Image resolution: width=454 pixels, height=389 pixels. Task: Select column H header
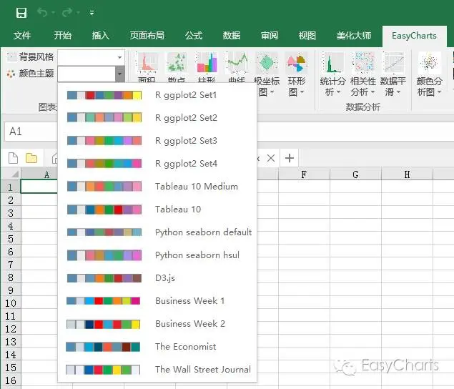407,174
